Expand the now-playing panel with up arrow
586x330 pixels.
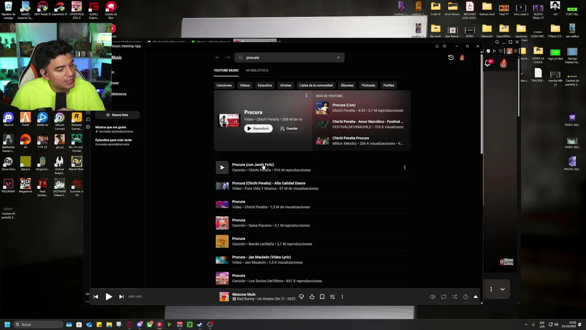[x=475, y=297]
